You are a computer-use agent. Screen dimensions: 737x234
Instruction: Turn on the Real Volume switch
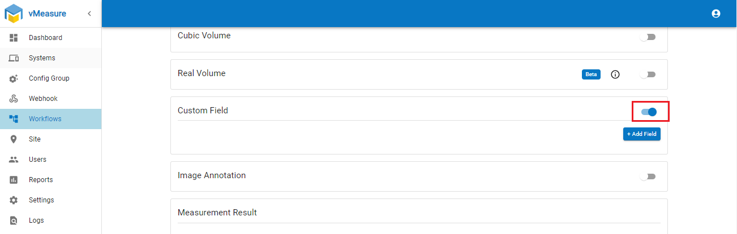coord(648,74)
